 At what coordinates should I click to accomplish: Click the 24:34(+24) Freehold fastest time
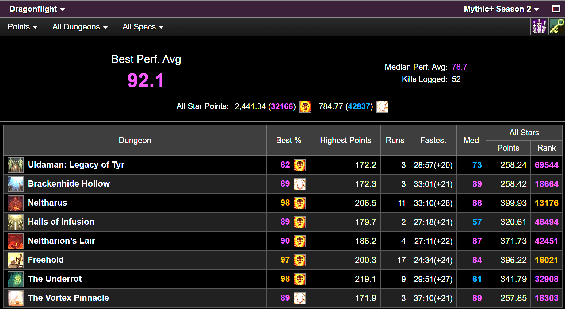coord(433,260)
